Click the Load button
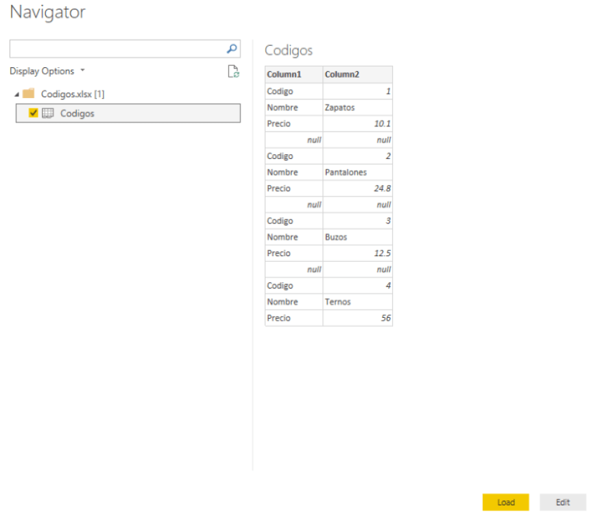Viewport: 592px width, 518px height. click(506, 502)
